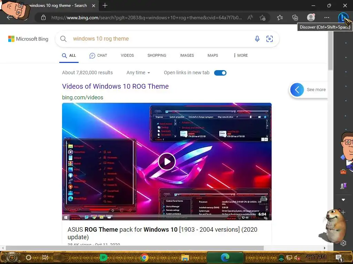The width and height of the screenshot is (353, 264).
Task: Open the Games chess icon in sidebar
Action: click(343, 186)
